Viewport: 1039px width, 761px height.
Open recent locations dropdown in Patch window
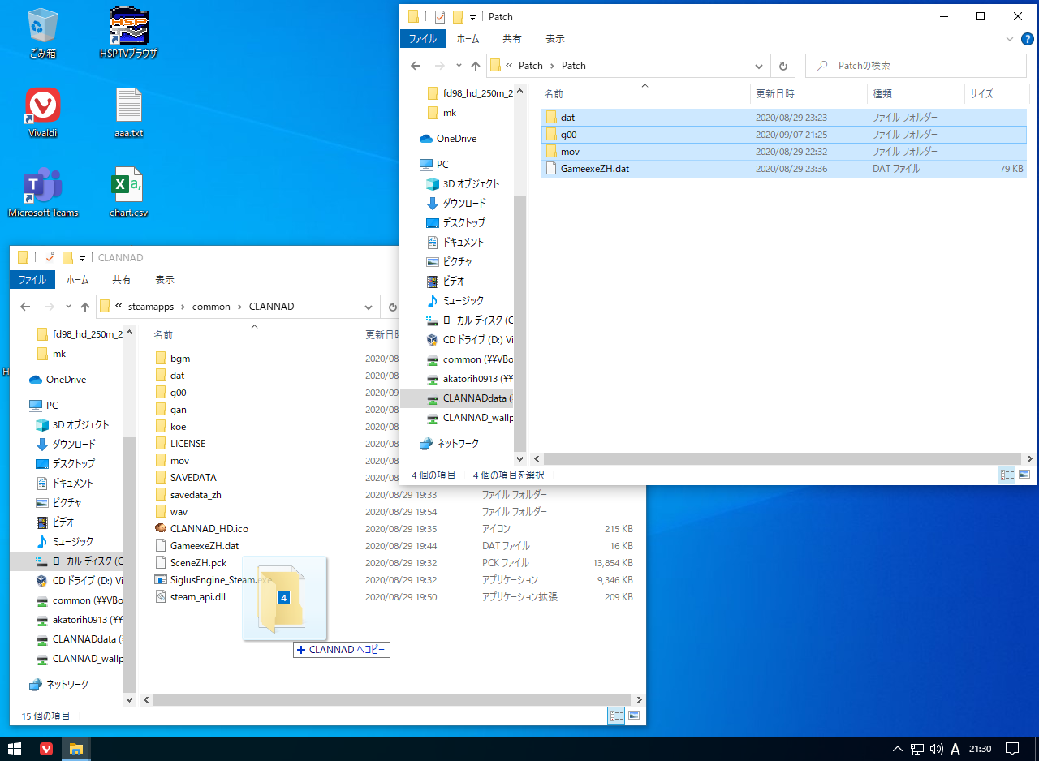tap(459, 66)
